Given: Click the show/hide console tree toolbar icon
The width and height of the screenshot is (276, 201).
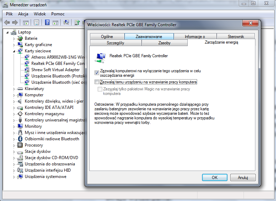Looking at the screenshot, I should click(26, 23).
